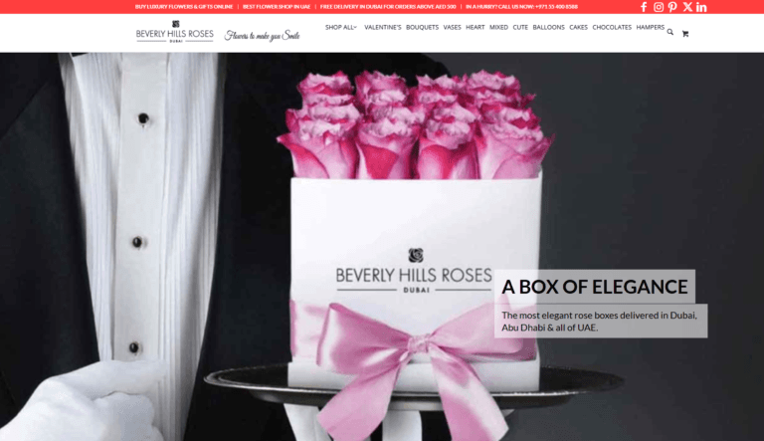Click the pink rose box hero image
The width and height of the screenshot is (764, 441).
coord(382,246)
